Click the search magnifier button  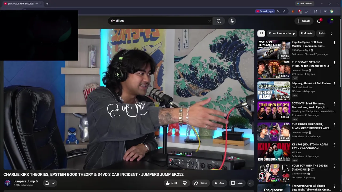click(219, 21)
